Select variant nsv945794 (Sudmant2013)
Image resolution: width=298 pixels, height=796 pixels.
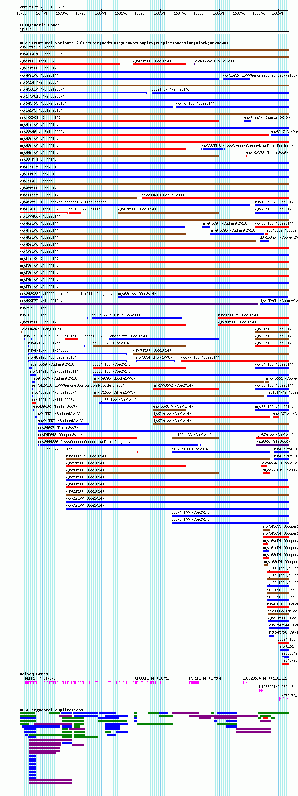coord(225,223)
